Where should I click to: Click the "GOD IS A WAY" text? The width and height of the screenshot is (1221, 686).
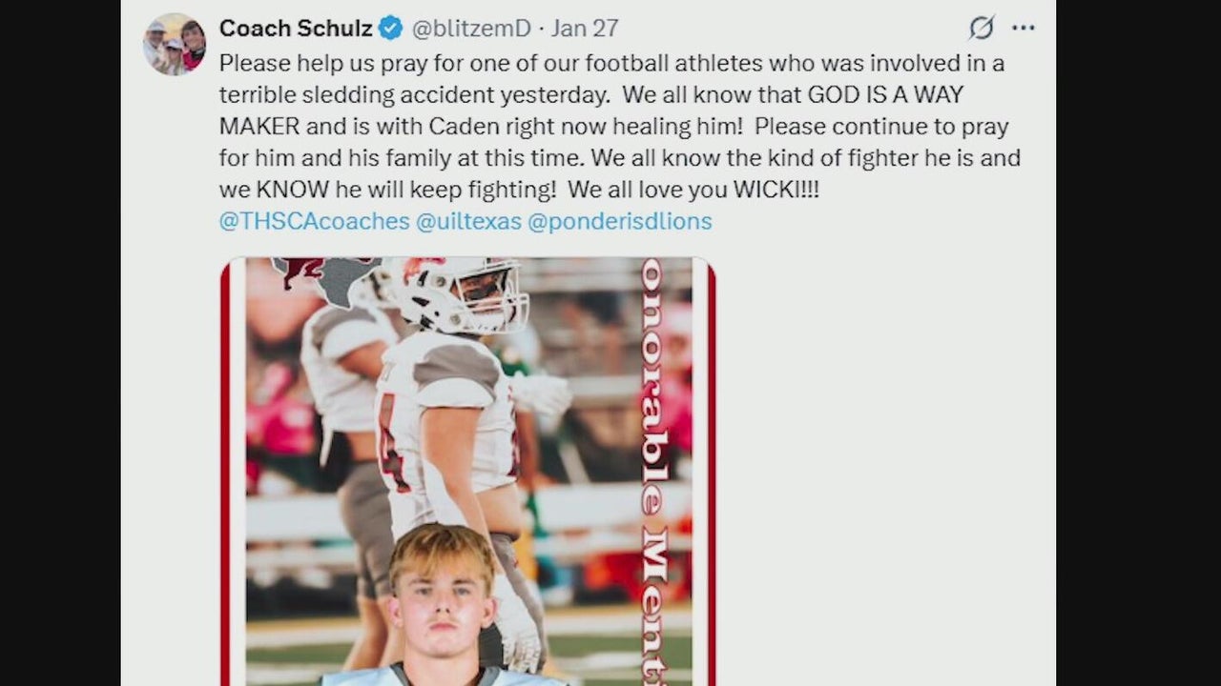pos(887,95)
